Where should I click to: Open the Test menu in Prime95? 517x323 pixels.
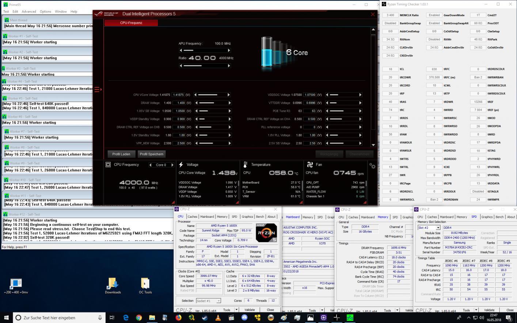[x=6, y=11]
